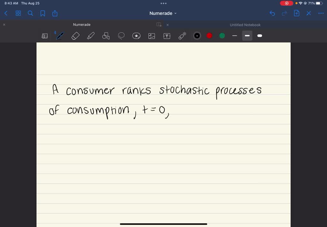Switch to the Untitled Notebook tab

(245, 24)
